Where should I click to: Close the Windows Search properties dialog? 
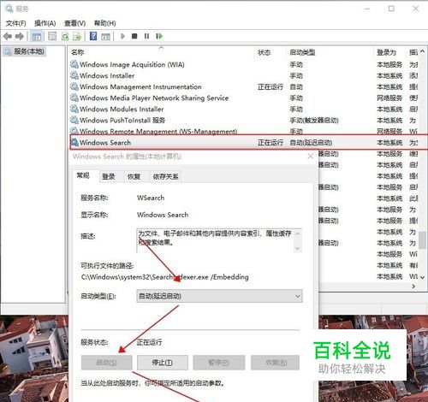pos(311,157)
